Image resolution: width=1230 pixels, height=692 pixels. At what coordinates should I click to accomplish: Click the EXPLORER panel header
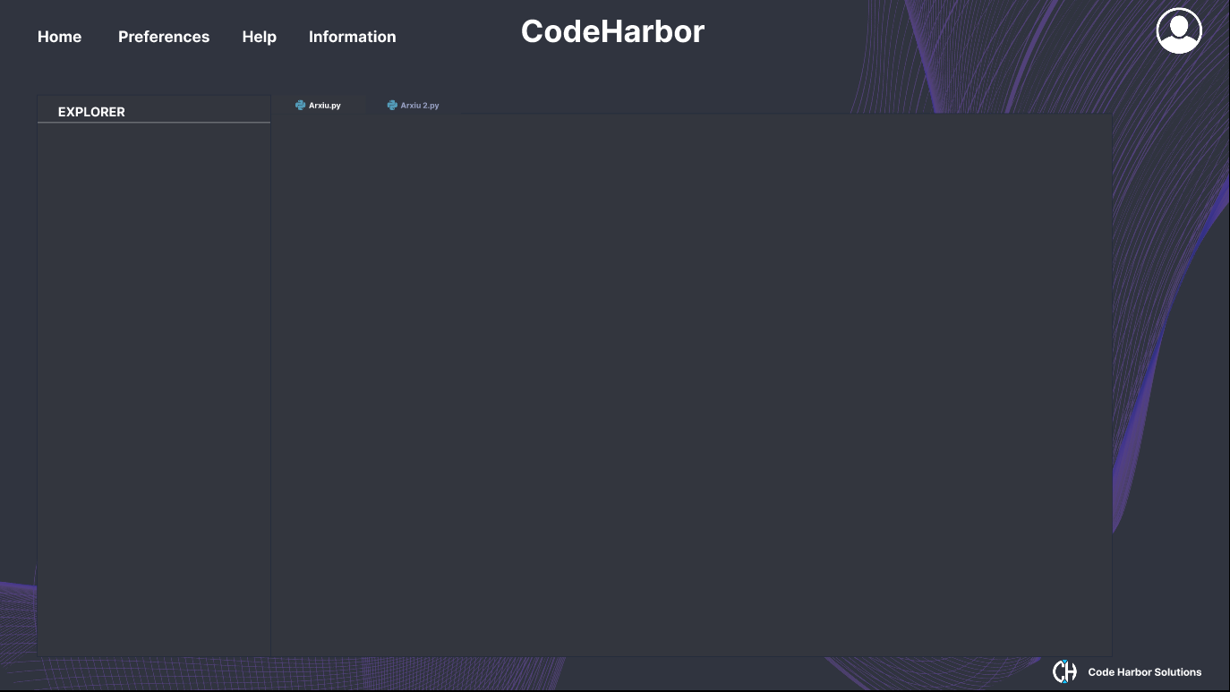(91, 112)
